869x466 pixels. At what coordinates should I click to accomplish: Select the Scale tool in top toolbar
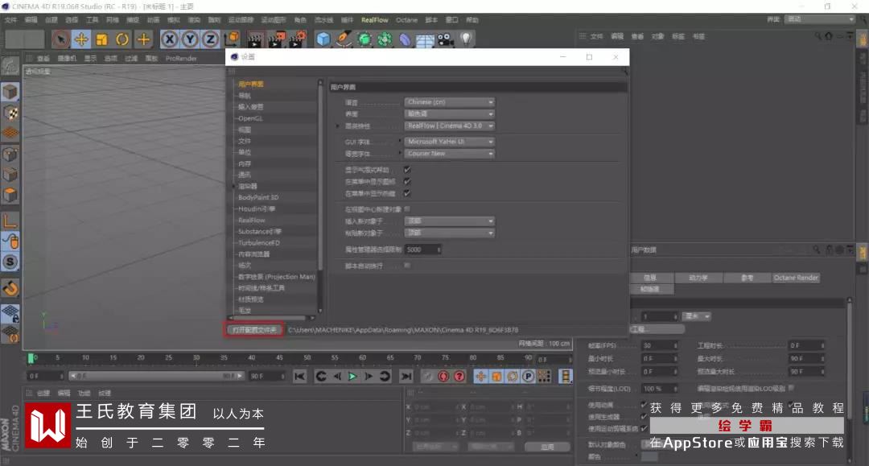[x=102, y=39]
